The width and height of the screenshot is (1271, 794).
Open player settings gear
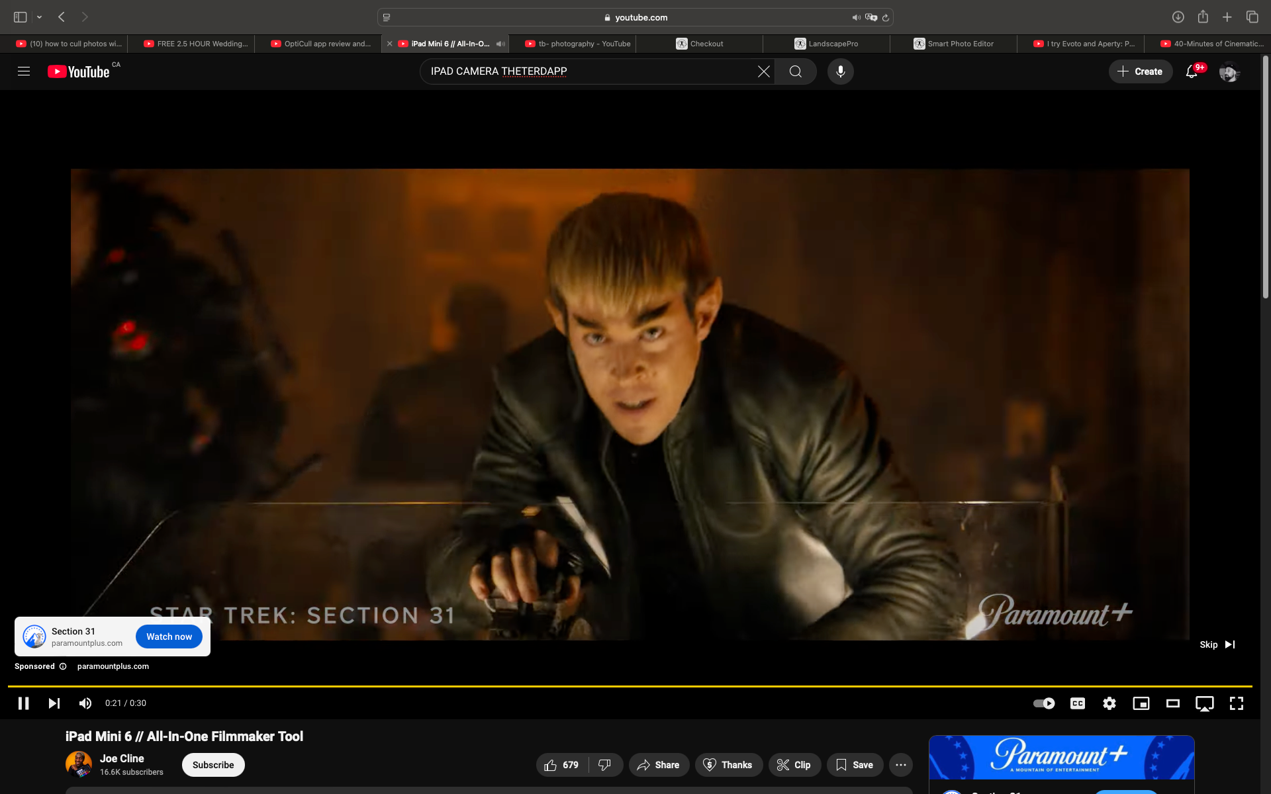tap(1109, 703)
